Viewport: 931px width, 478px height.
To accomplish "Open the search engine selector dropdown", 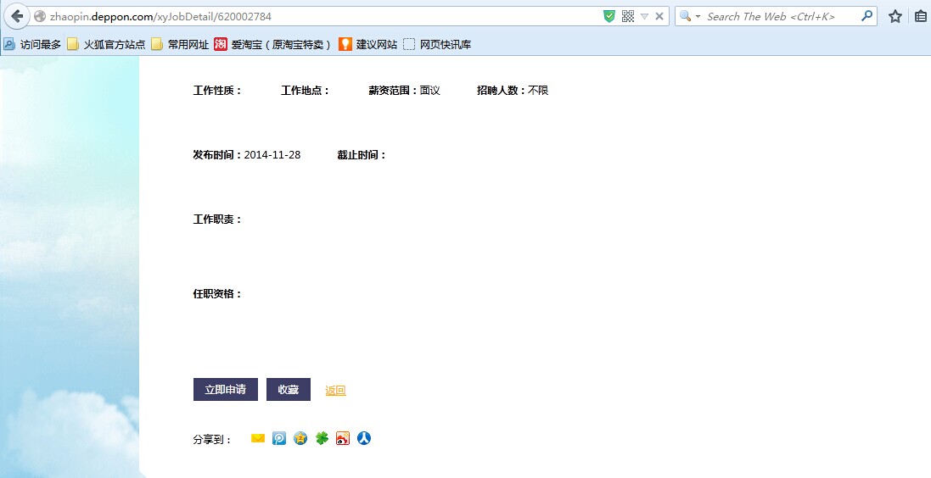I will 690,17.
